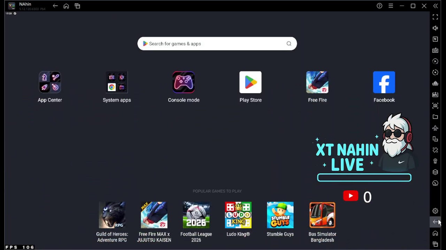Open the keyboard controls editor icon
Image resolution: width=446 pixels, height=250 pixels.
[435, 50]
